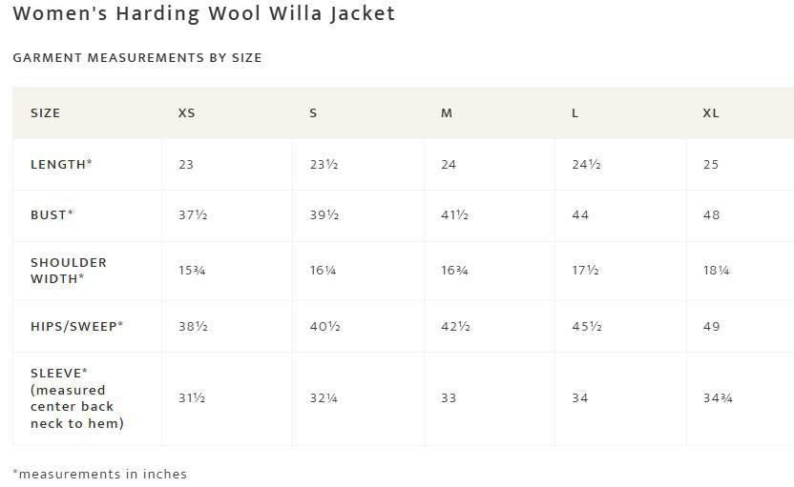794x487 pixels.
Task: Select the S size column header
Action: click(x=313, y=113)
